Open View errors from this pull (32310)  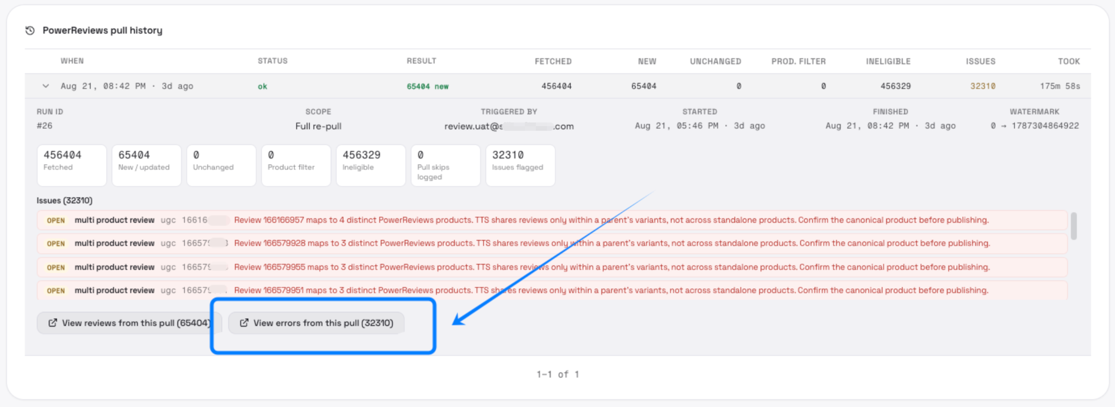point(317,323)
